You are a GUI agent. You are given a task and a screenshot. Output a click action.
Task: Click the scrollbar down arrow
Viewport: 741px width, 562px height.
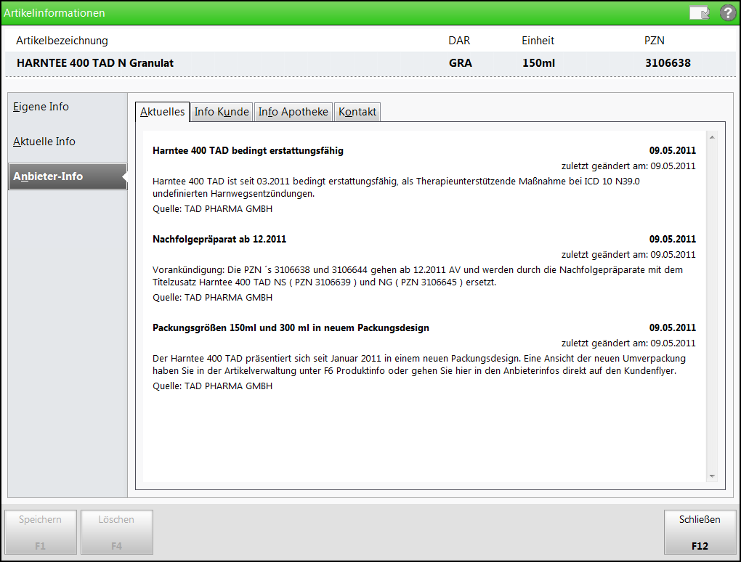[712, 476]
